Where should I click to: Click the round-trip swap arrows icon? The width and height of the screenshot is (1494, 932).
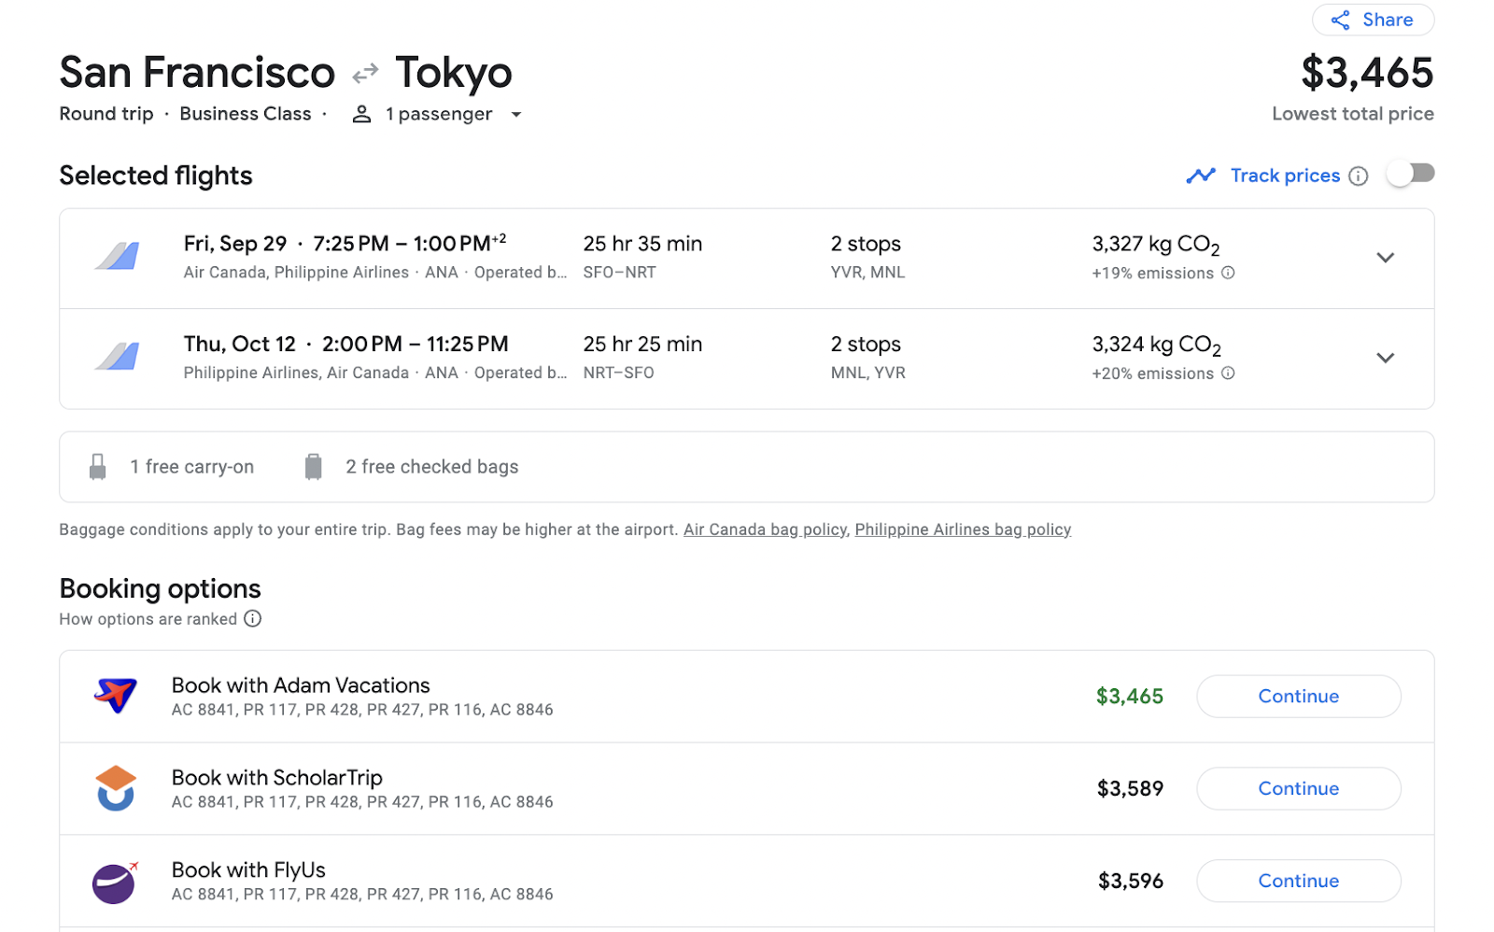(x=365, y=73)
